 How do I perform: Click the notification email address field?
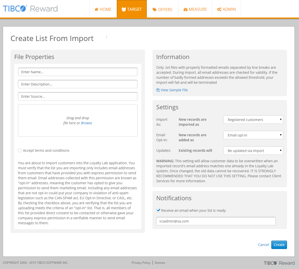click(x=216, y=221)
